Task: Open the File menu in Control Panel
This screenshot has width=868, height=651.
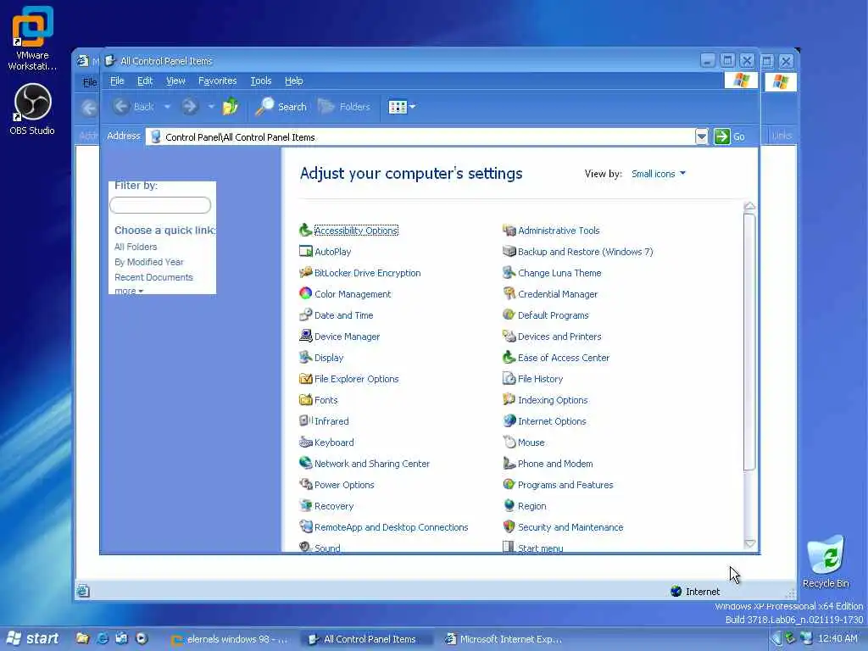Action: 117,81
